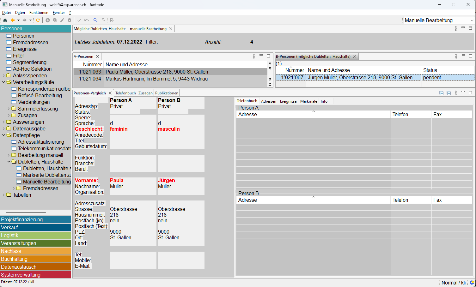Viewport: 476px width, 287px height.
Task: Click the orange back arrow icon
Action: click(x=13, y=20)
